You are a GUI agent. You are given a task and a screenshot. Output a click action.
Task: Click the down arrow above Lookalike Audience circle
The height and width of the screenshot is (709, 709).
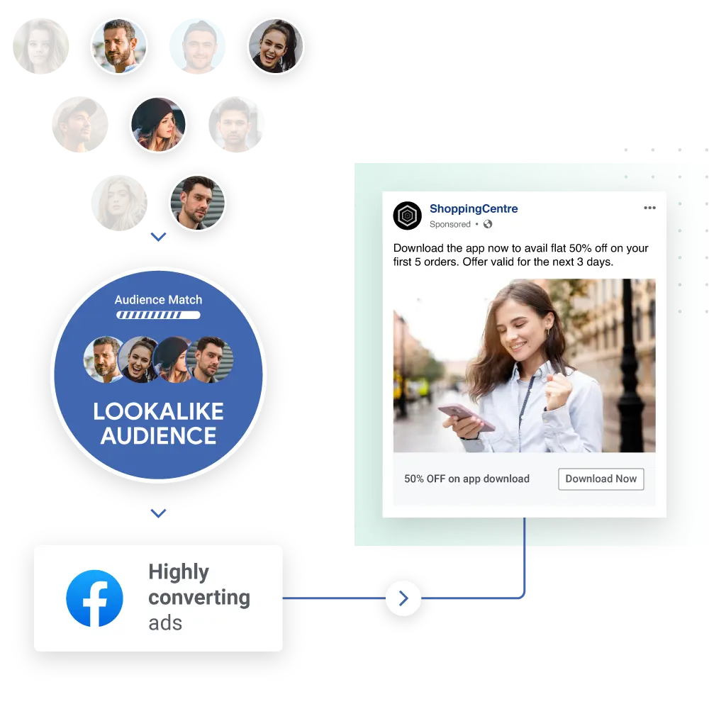coord(159,238)
